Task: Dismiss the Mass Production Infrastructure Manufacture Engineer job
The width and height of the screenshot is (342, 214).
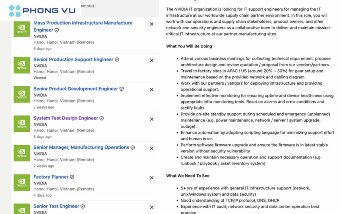Action: [152, 24]
